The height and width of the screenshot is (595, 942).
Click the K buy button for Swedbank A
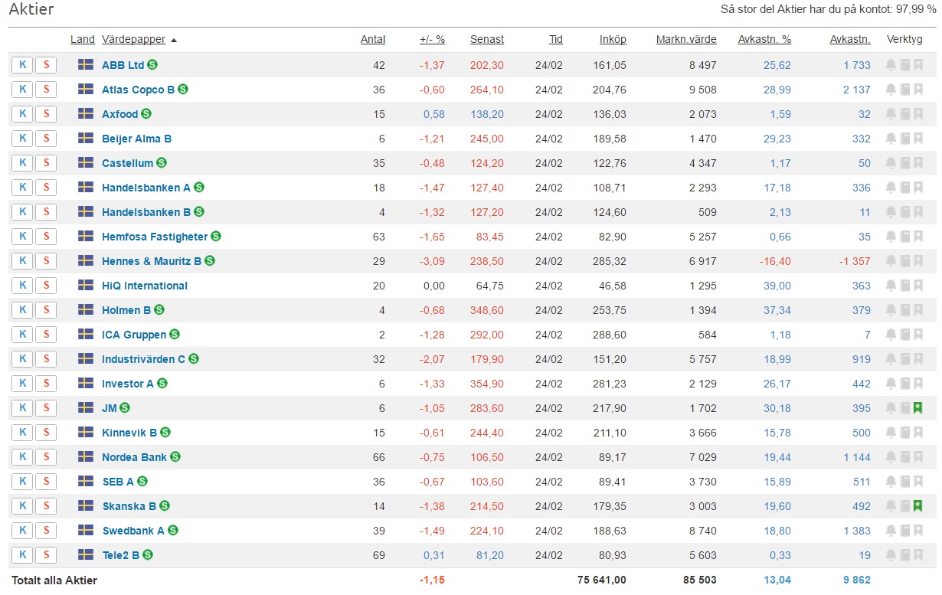point(22,531)
